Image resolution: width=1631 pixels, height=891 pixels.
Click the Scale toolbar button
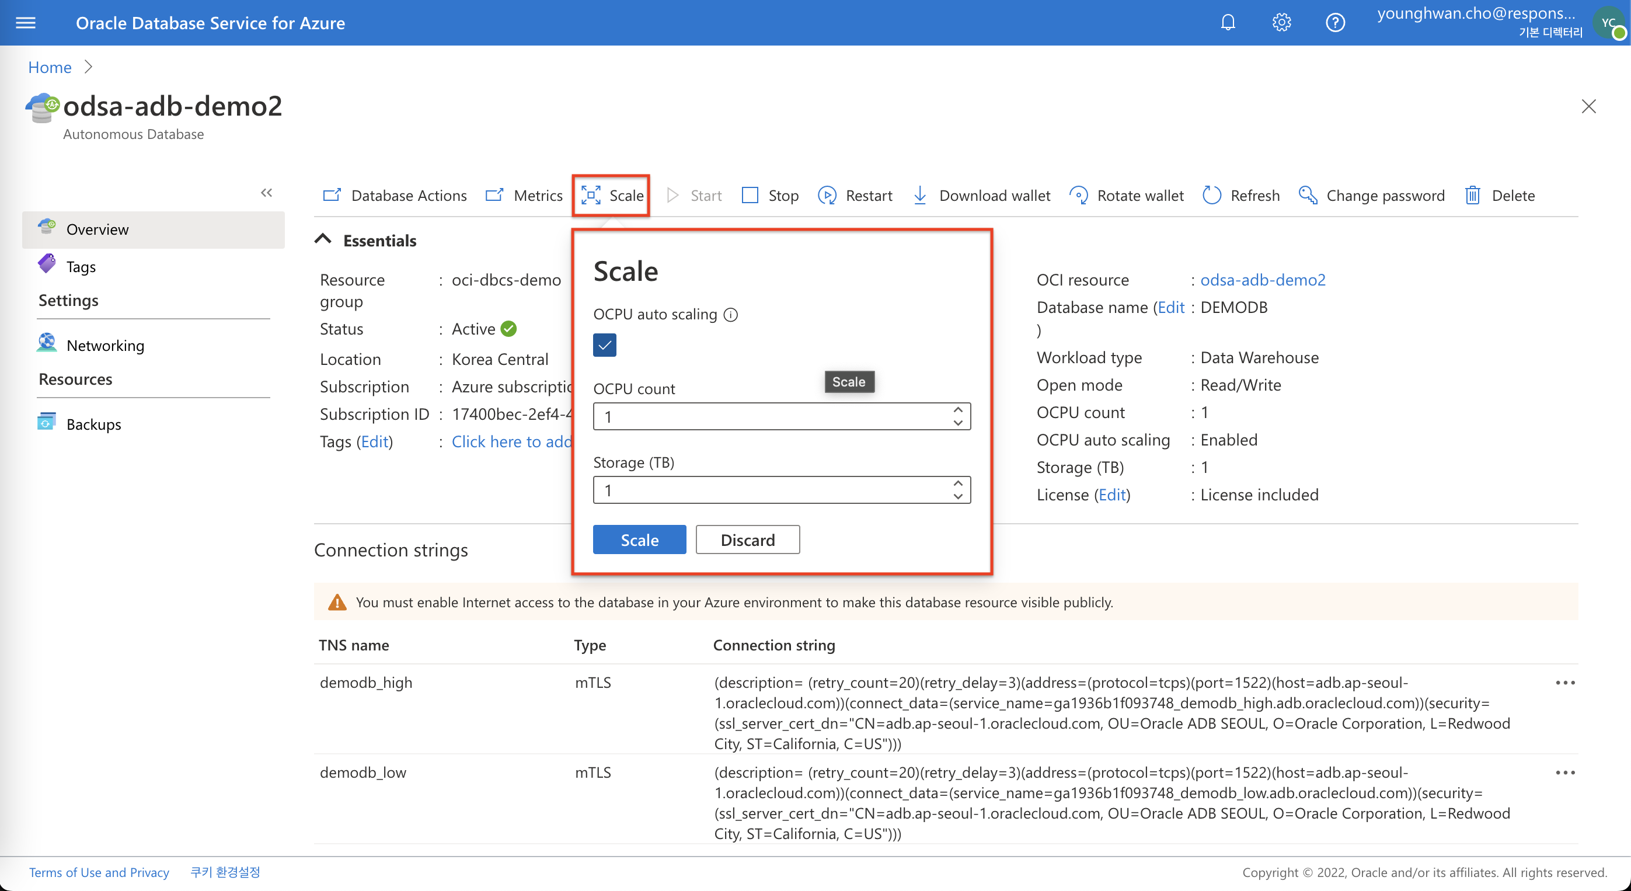point(612,196)
